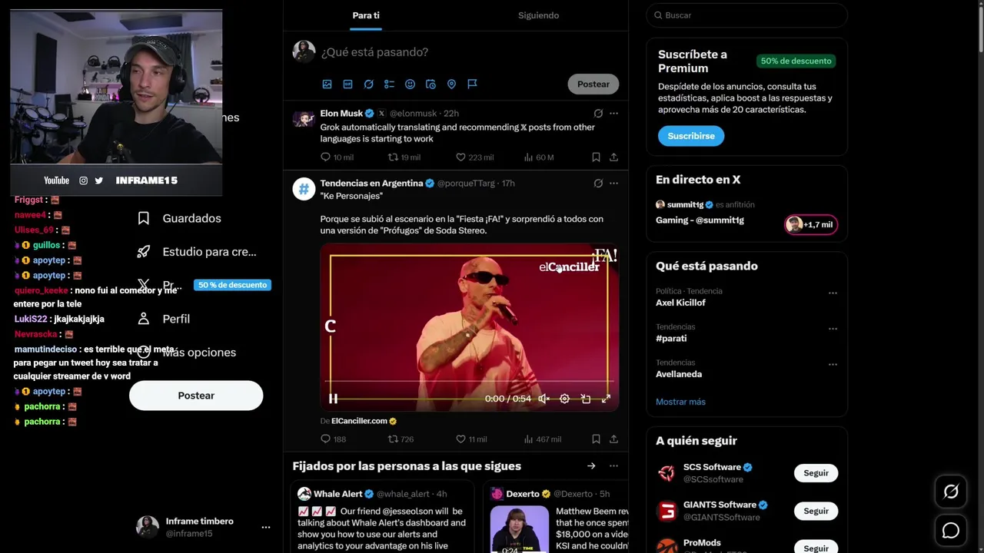984x553 pixels.
Task: Click Mostrar más under trends
Action: [680, 402]
